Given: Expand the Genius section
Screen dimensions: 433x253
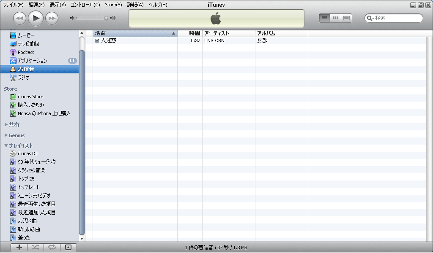Looking at the screenshot, I should (6, 135).
